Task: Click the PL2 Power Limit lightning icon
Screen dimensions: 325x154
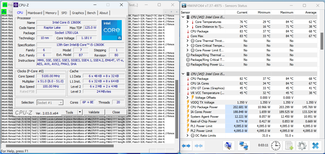Action: [188, 131]
